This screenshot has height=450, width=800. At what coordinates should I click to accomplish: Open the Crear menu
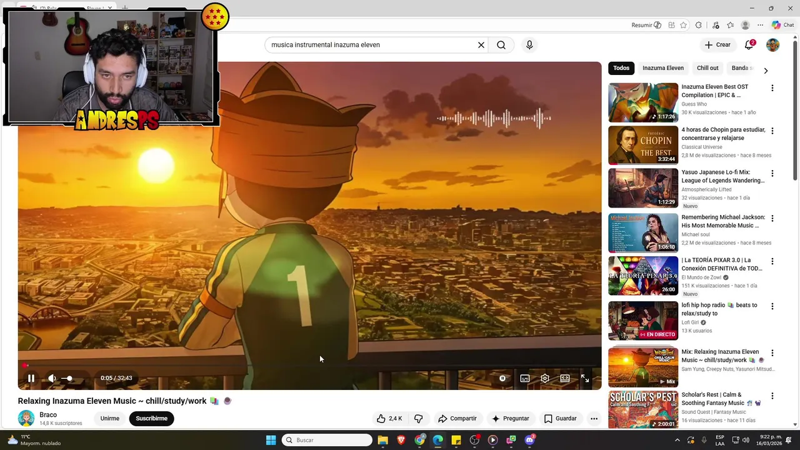[717, 45]
